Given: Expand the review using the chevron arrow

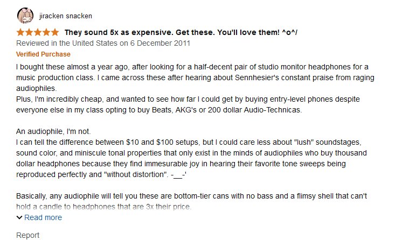Looking at the screenshot, I should [x=19, y=217].
